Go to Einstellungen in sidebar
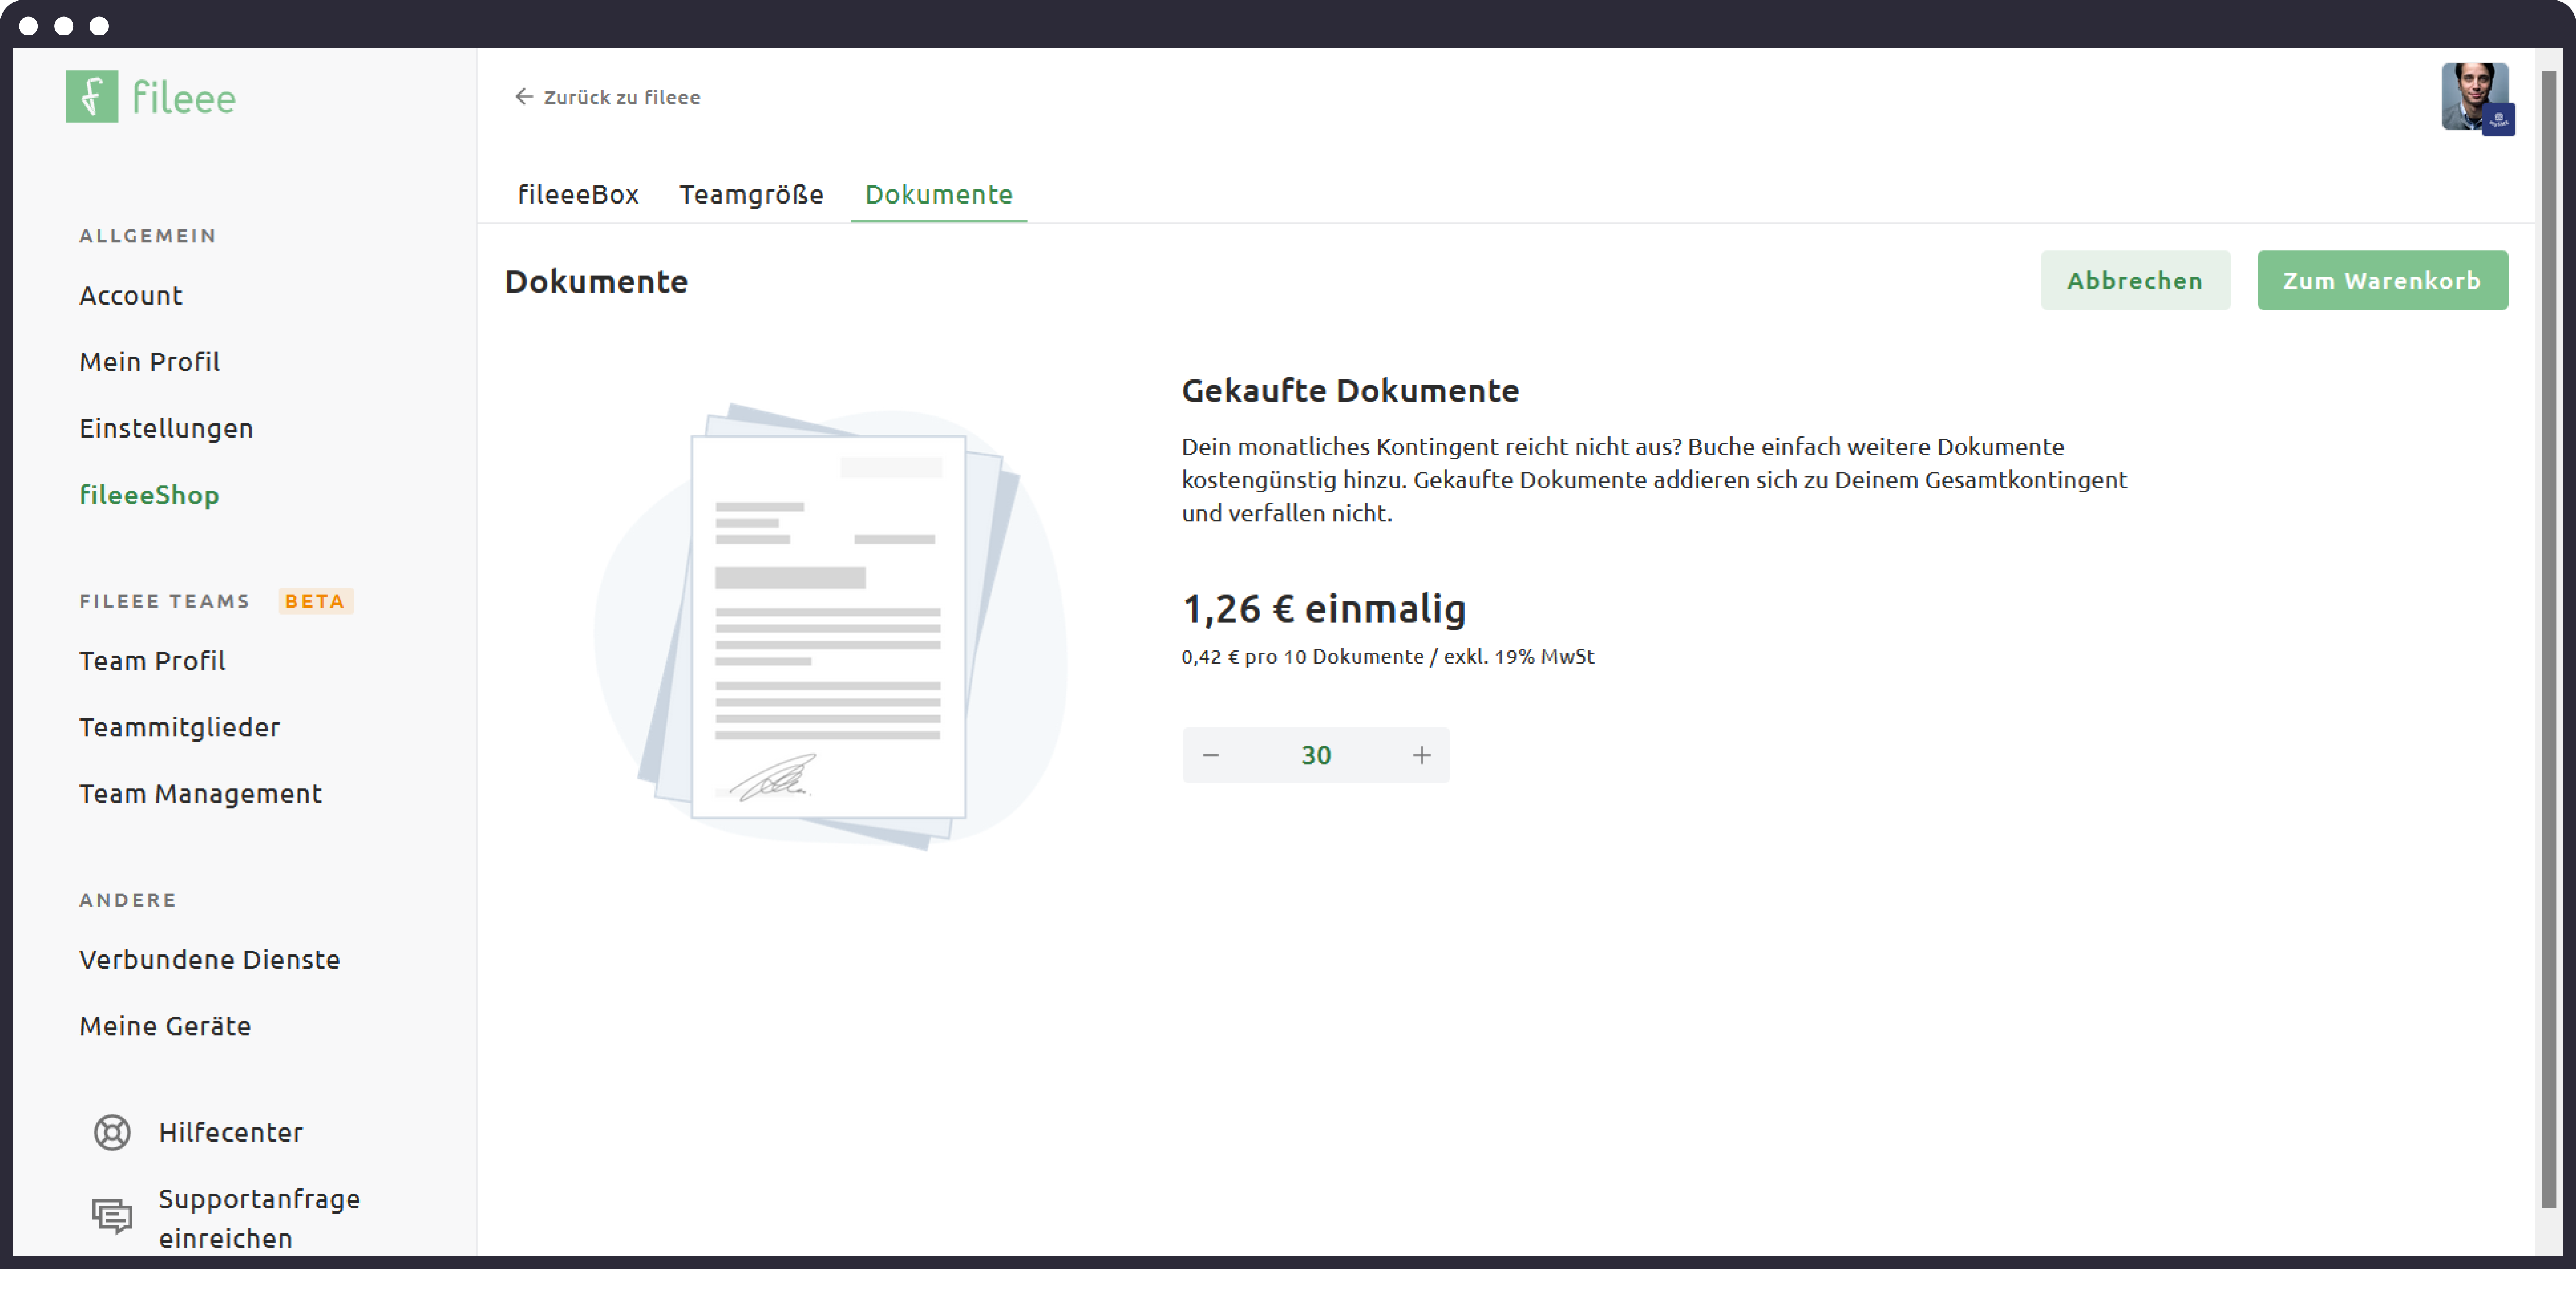The width and height of the screenshot is (2576, 1304). click(166, 428)
